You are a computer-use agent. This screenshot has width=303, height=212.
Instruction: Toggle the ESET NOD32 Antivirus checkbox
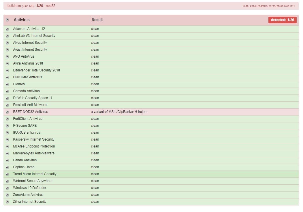[x=7, y=112]
